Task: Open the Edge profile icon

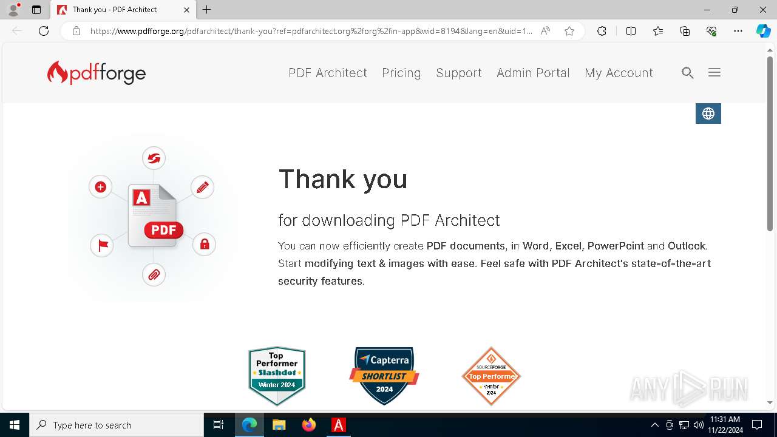Action: click(x=13, y=10)
